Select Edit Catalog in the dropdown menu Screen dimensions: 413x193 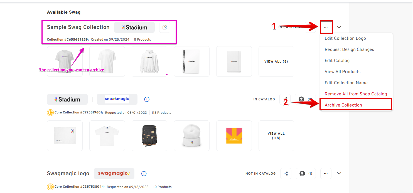coord(337,61)
